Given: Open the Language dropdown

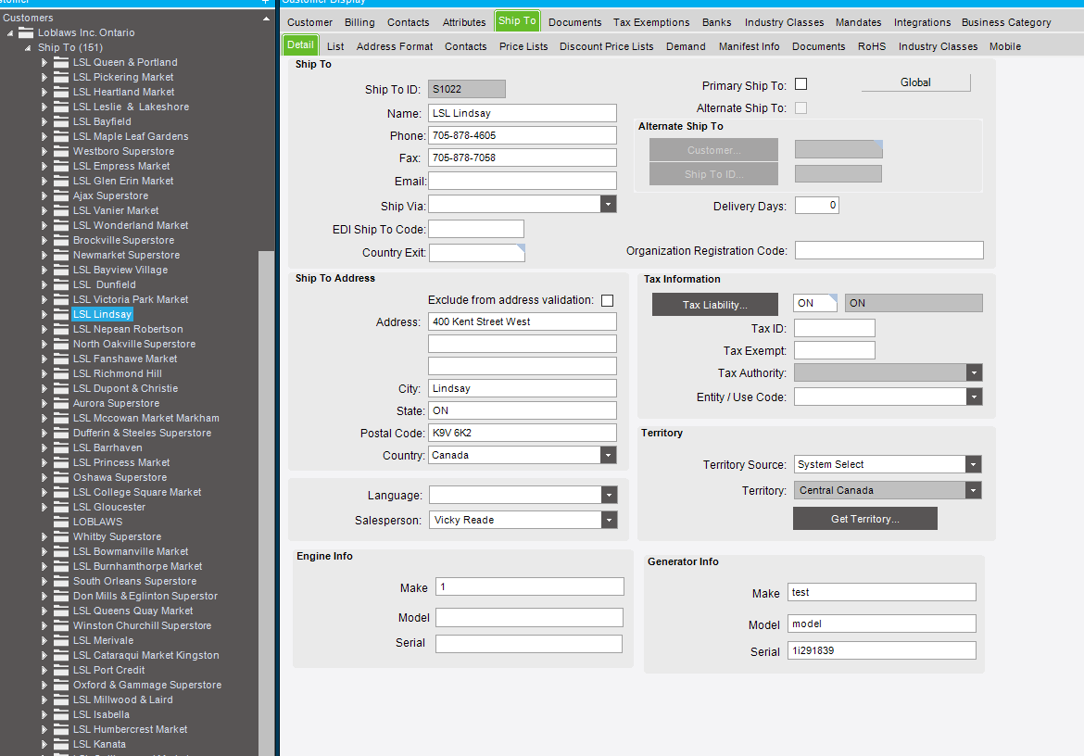Looking at the screenshot, I should click(609, 495).
